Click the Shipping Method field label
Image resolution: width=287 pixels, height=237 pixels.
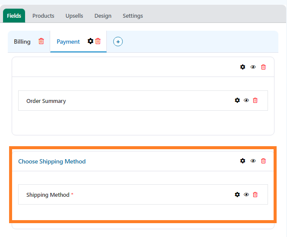click(48, 195)
